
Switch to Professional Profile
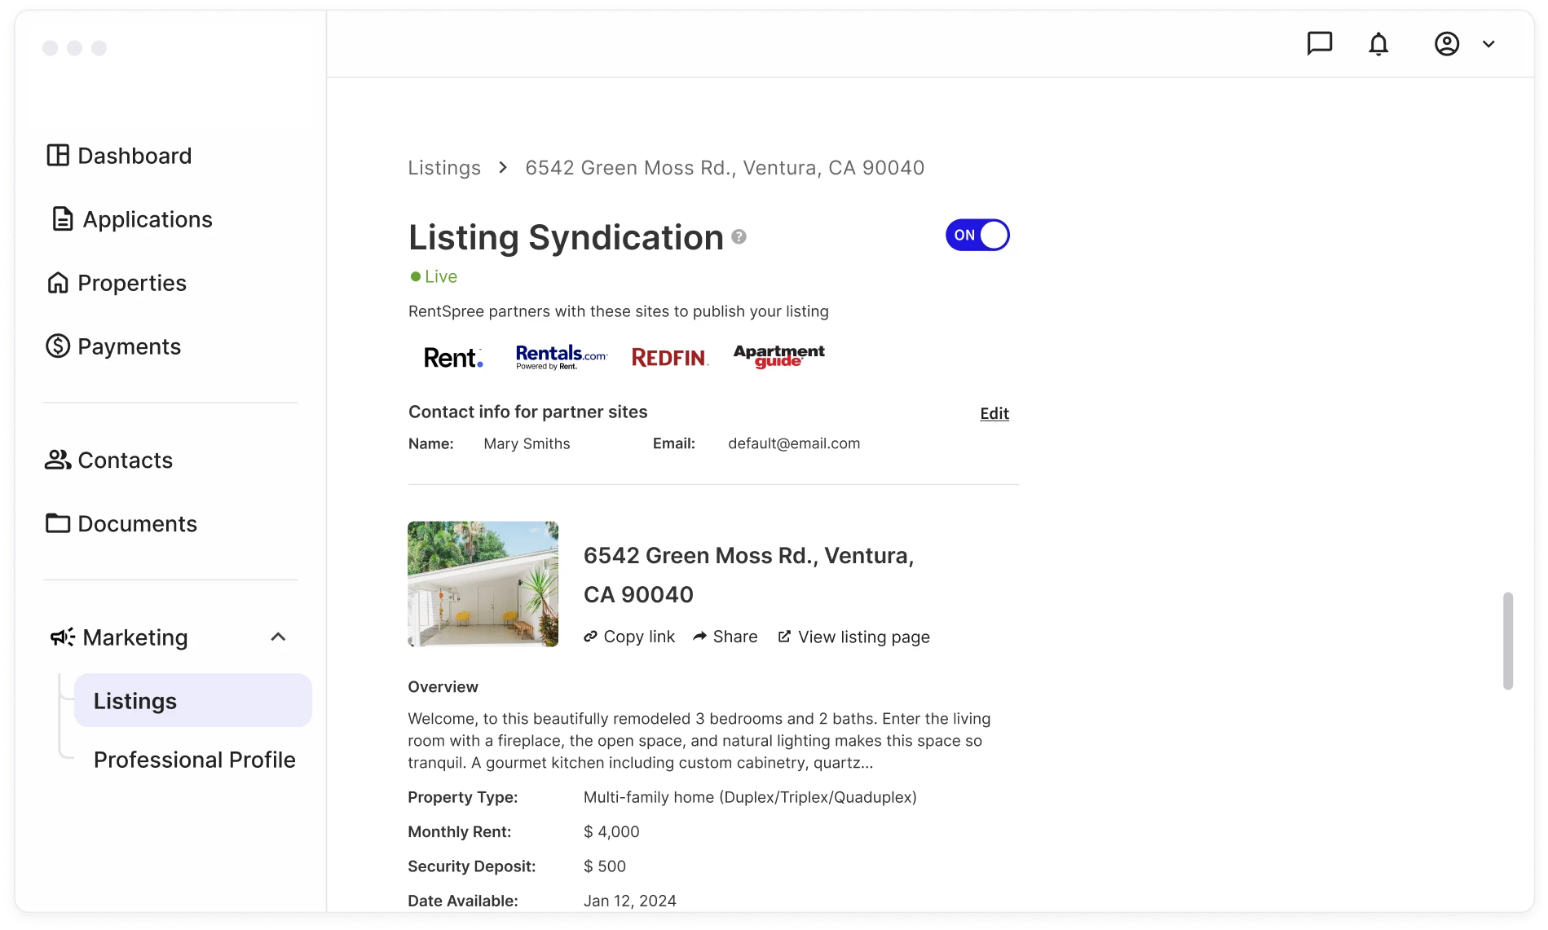(194, 759)
